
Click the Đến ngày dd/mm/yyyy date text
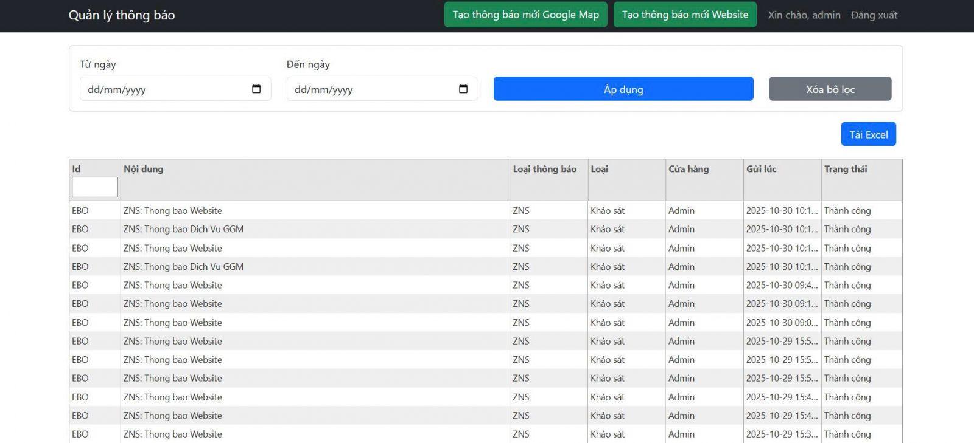[324, 90]
